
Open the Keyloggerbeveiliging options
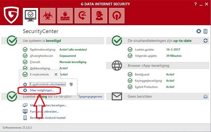pyautogui.click(x=148, y=81)
